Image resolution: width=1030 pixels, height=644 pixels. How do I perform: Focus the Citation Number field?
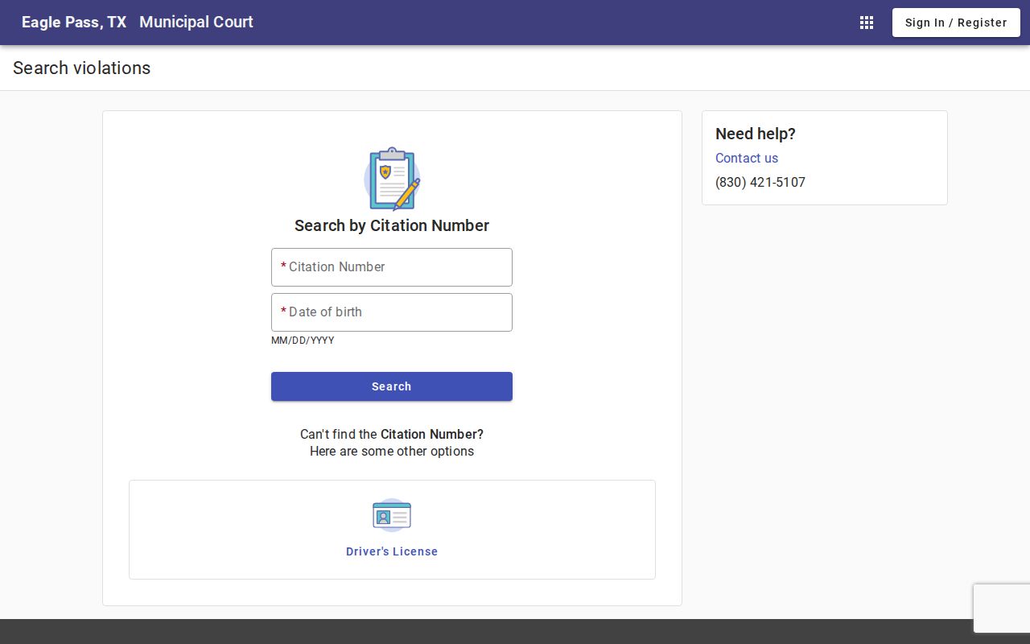(x=392, y=267)
